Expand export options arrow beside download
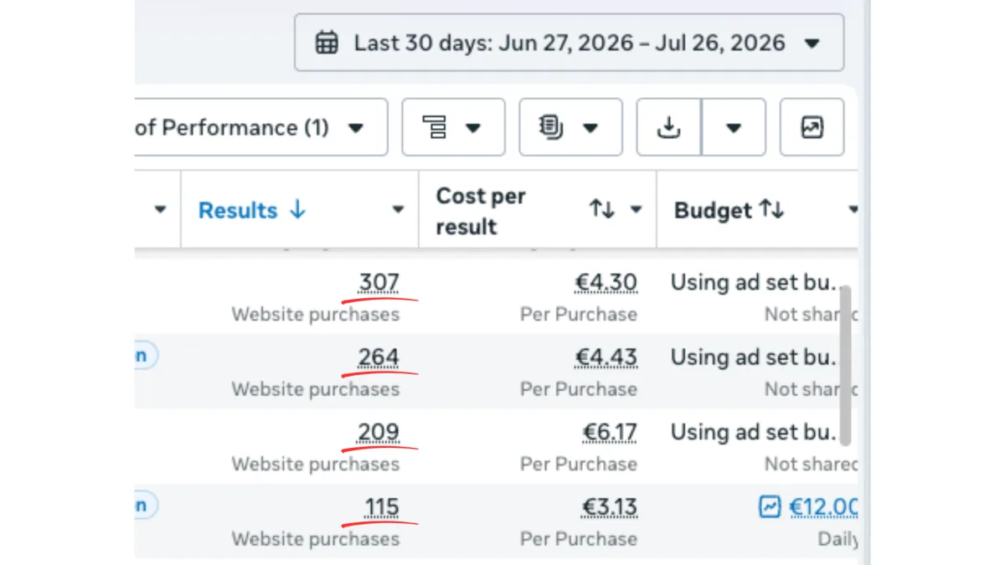Image resolution: width=1005 pixels, height=565 pixels. tap(734, 127)
